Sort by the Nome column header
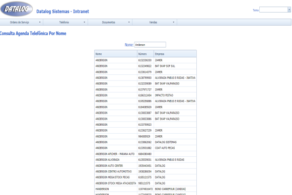 point(116,54)
